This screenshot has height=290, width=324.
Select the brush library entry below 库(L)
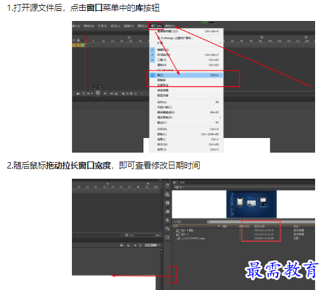[187, 80]
